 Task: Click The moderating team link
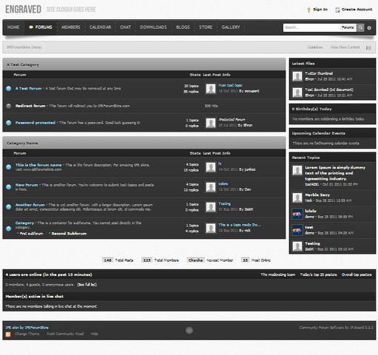[x=278, y=274]
